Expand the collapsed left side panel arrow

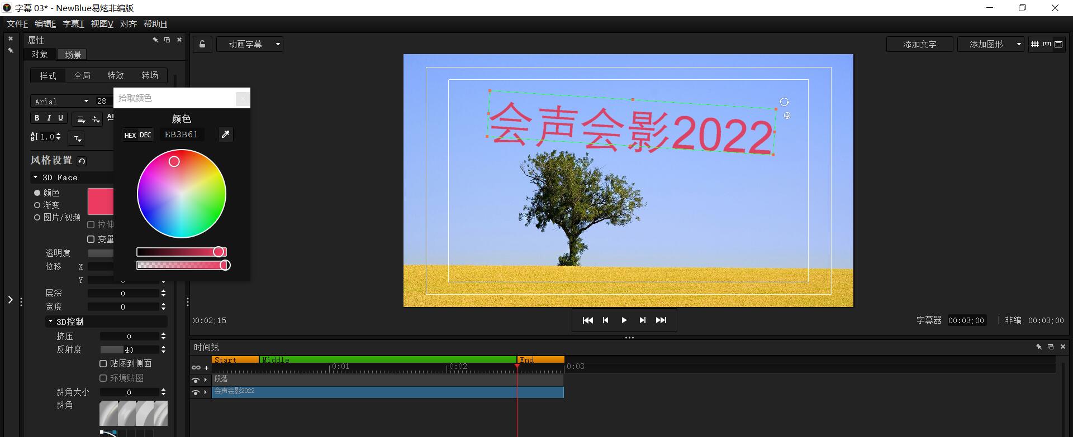tap(10, 300)
